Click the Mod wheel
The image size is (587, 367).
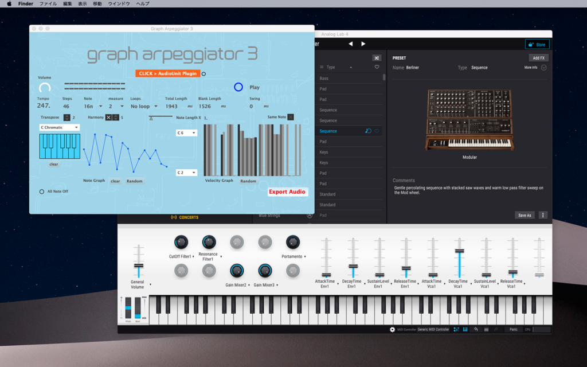(138, 308)
